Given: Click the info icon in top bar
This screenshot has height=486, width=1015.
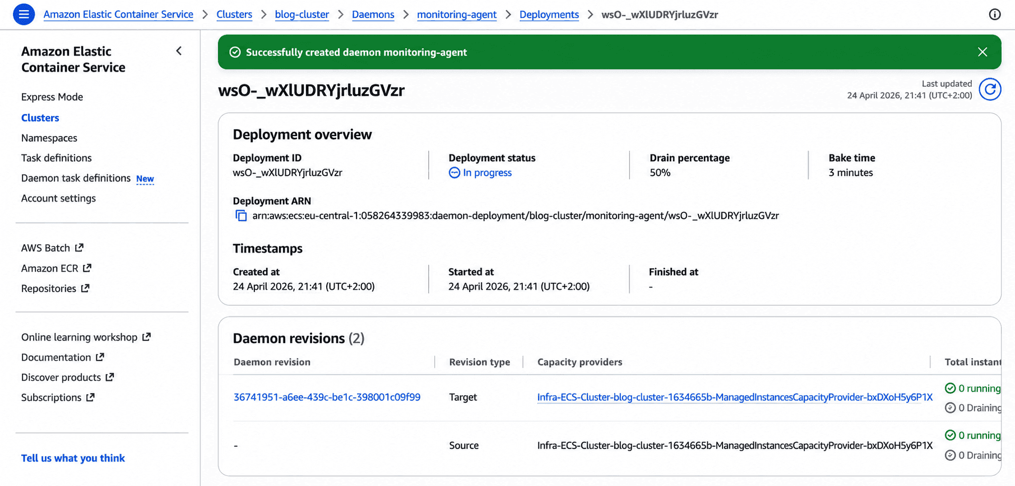Looking at the screenshot, I should 995,15.
